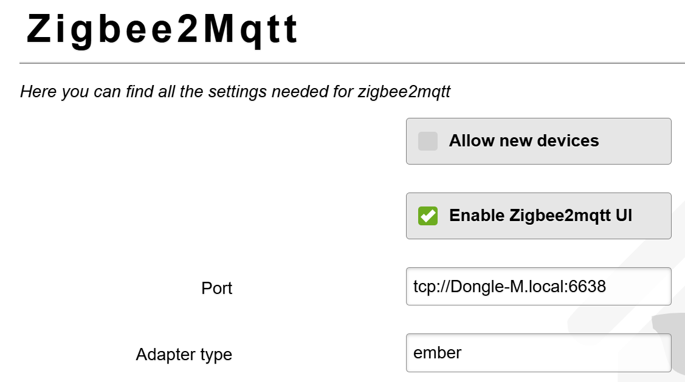Uncheck the Enable Zigbee2mqtt UI checkbox
This screenshot has width=685, height=382.
pyautogui.click(x=428, y=216)
